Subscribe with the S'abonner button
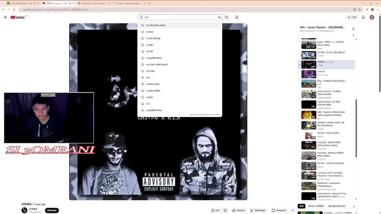 pyautogui.click(x=52, y=210)
